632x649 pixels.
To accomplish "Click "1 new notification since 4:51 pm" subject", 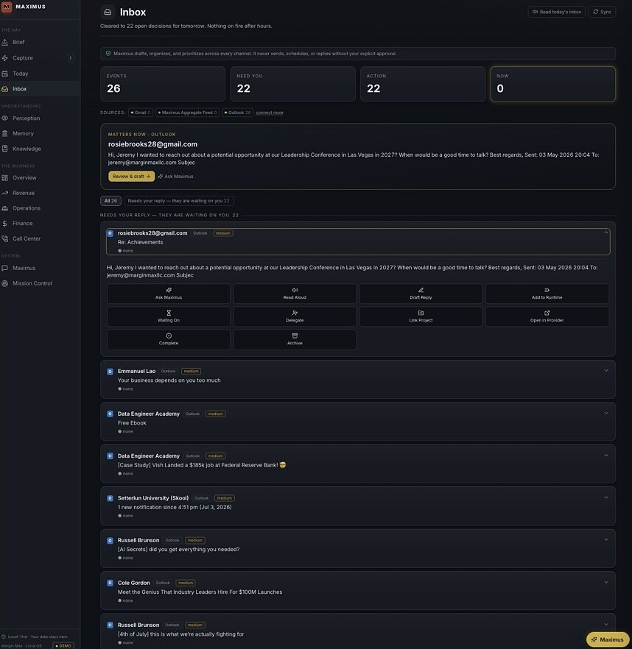I will (x=175, y=507).
